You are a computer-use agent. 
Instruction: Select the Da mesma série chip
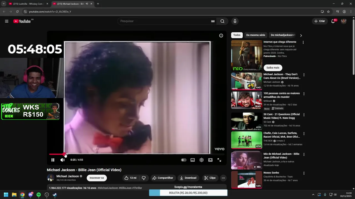(256, 35)
